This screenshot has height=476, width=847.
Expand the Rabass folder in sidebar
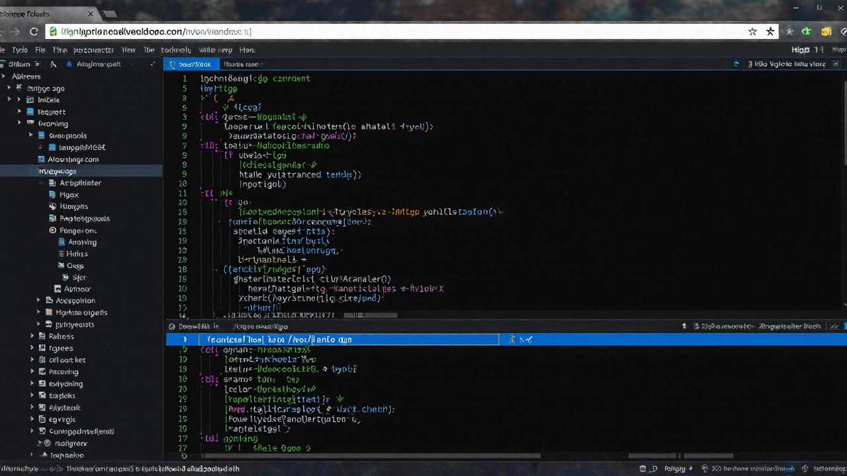[x=32, y=337]
